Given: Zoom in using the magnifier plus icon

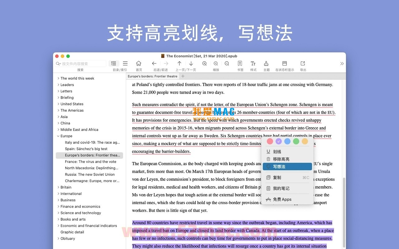Looking at the screenshot, I should pos(204,63).
